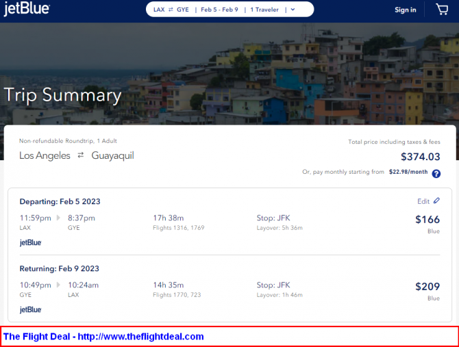The width and height of the screenshot is (459, 347).
Task: Click Layover: 5h 36m text
Action: (280, 228)
